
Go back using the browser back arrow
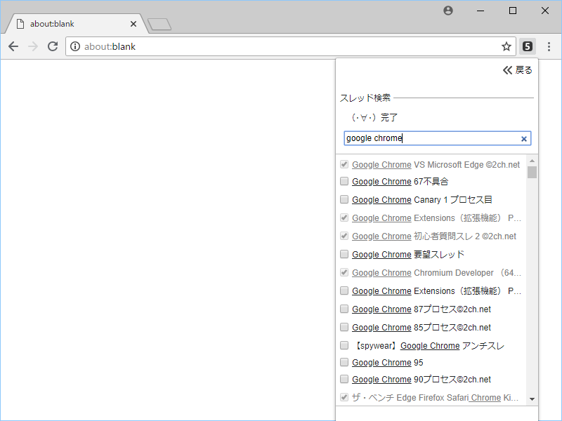[13, 46]
